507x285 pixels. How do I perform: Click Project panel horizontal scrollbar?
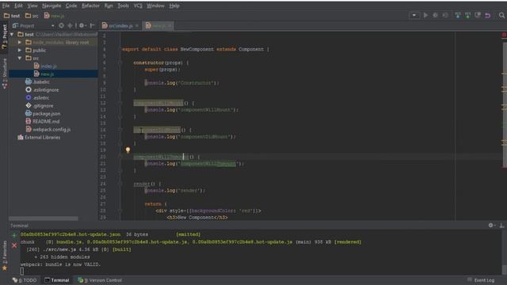(44, 218)
